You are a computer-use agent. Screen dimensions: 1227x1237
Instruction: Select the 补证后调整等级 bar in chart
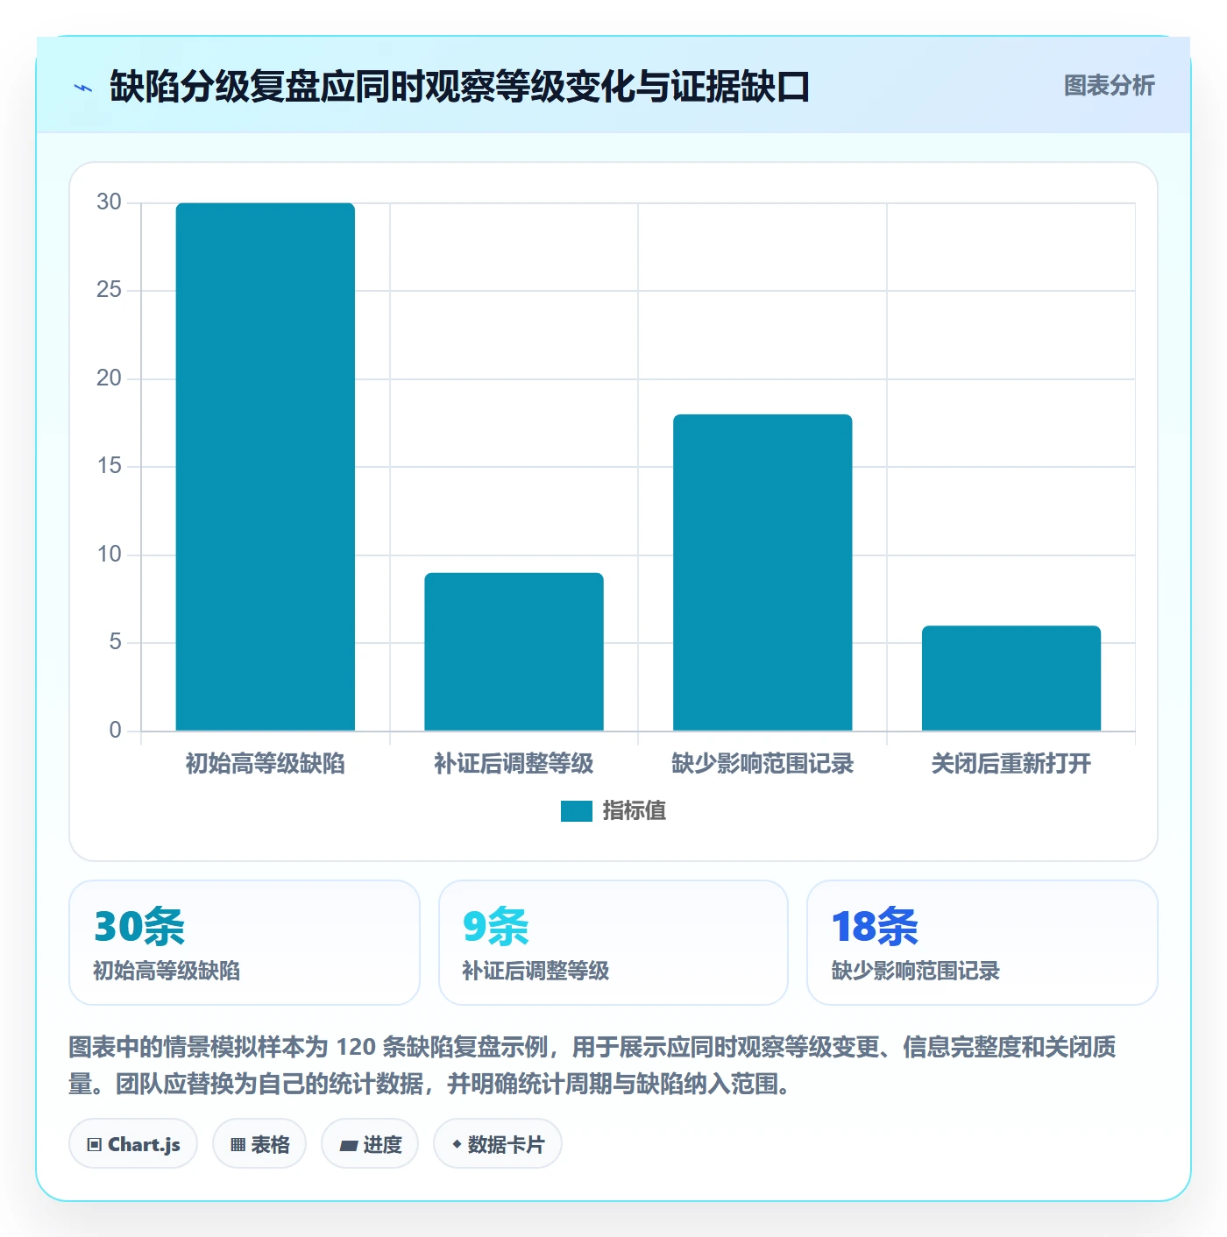514,652
